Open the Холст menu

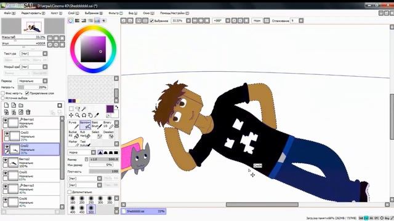[56, 13]
